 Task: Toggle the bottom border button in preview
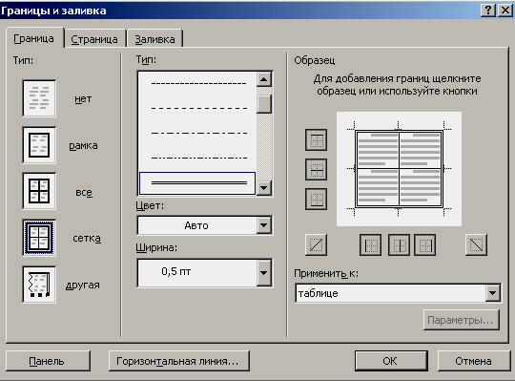click(316, 199)
